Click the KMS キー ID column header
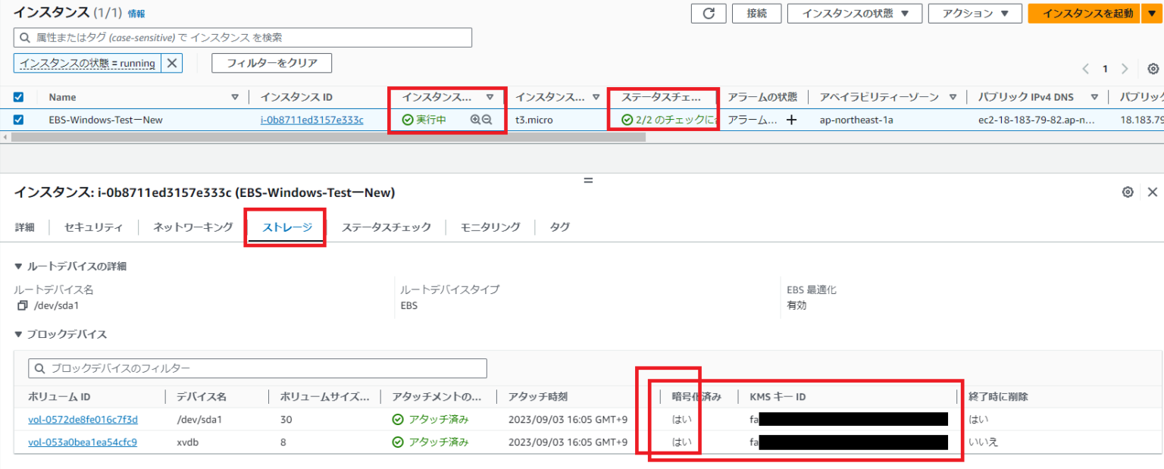This screenshot has width=1164, height=469. (x=778, y=396)
